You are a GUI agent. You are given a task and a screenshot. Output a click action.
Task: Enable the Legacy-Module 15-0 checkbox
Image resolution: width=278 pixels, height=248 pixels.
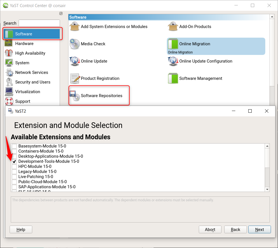[14, 172]
